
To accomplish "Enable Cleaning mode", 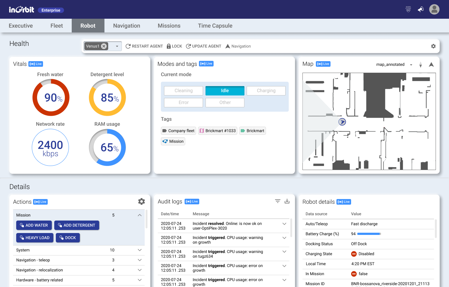I will (x=183, y=90).
